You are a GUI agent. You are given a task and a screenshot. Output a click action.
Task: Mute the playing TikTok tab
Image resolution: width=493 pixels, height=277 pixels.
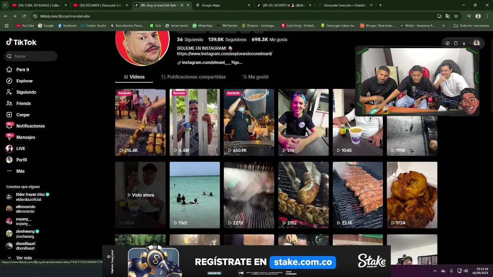point(182,5)
